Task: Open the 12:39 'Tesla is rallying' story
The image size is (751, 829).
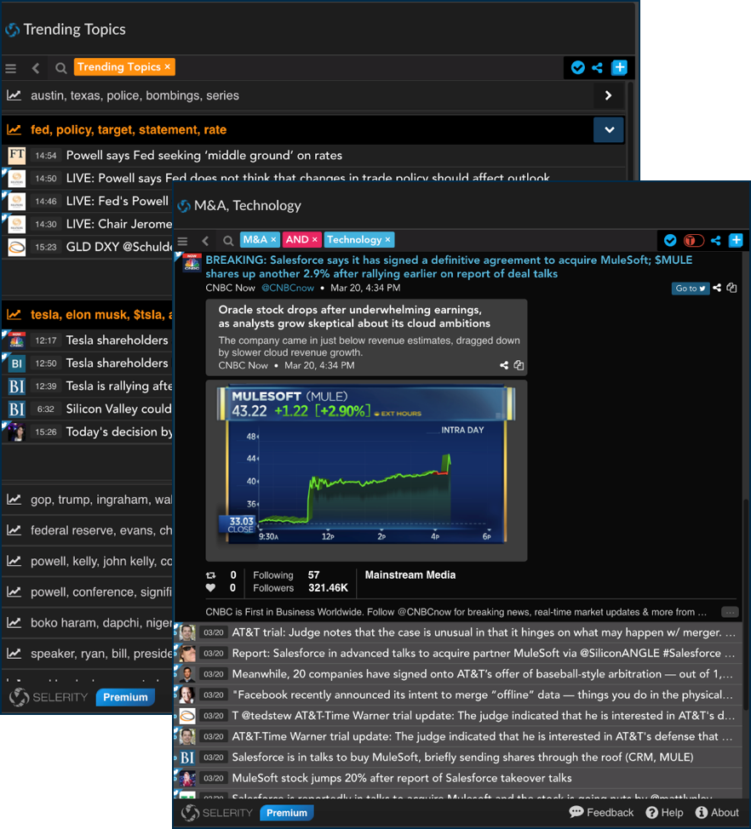Action: pos(119,386)
